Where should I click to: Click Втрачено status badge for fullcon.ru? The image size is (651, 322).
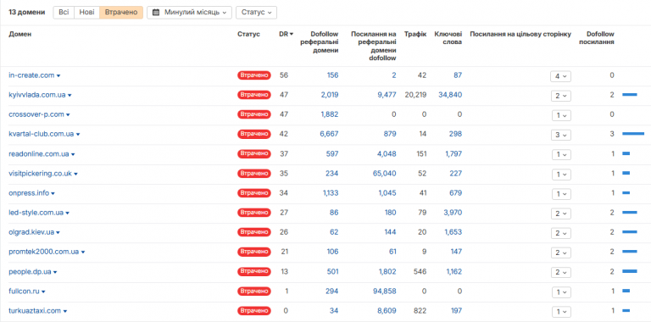(254, 291)
